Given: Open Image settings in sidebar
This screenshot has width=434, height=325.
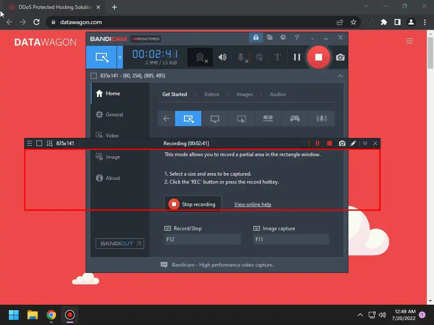Looking at the screenshot, I should (120, 157).
